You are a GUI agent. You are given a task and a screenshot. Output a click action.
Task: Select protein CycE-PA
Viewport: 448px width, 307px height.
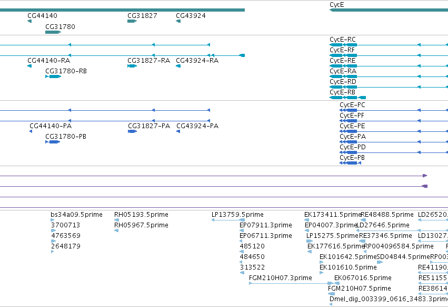(353, 137)
